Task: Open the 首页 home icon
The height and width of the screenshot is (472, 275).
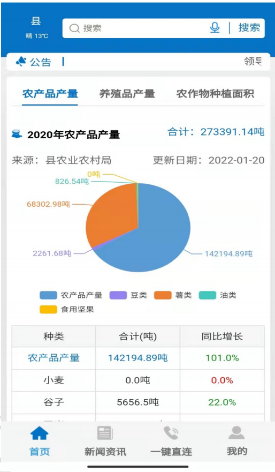Action: [x=40, y=433]
